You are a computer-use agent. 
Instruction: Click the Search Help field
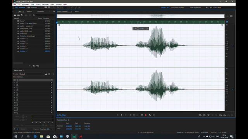point(222,7)
